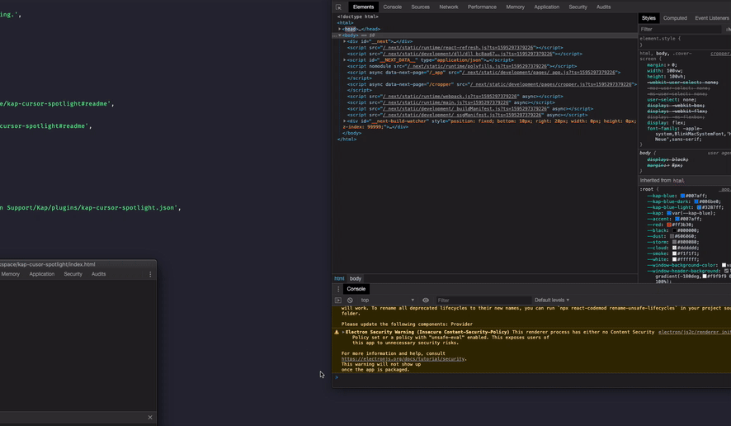Select the closing </html> tag line

(x=347, y=140)
